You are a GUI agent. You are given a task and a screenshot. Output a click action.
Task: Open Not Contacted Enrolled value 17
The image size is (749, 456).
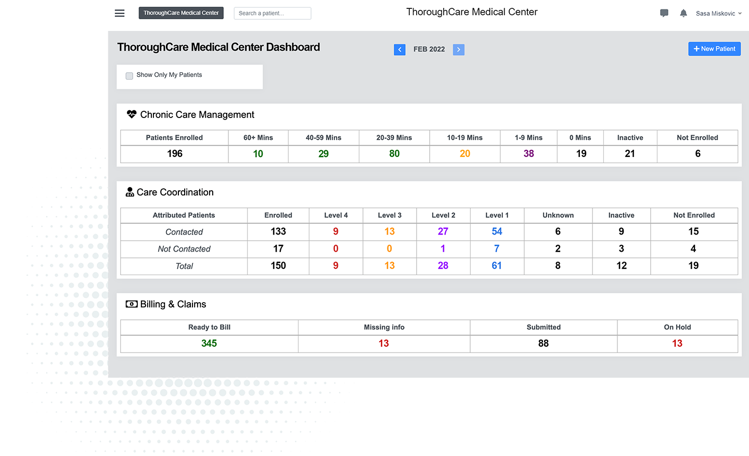tap(278, 249)
